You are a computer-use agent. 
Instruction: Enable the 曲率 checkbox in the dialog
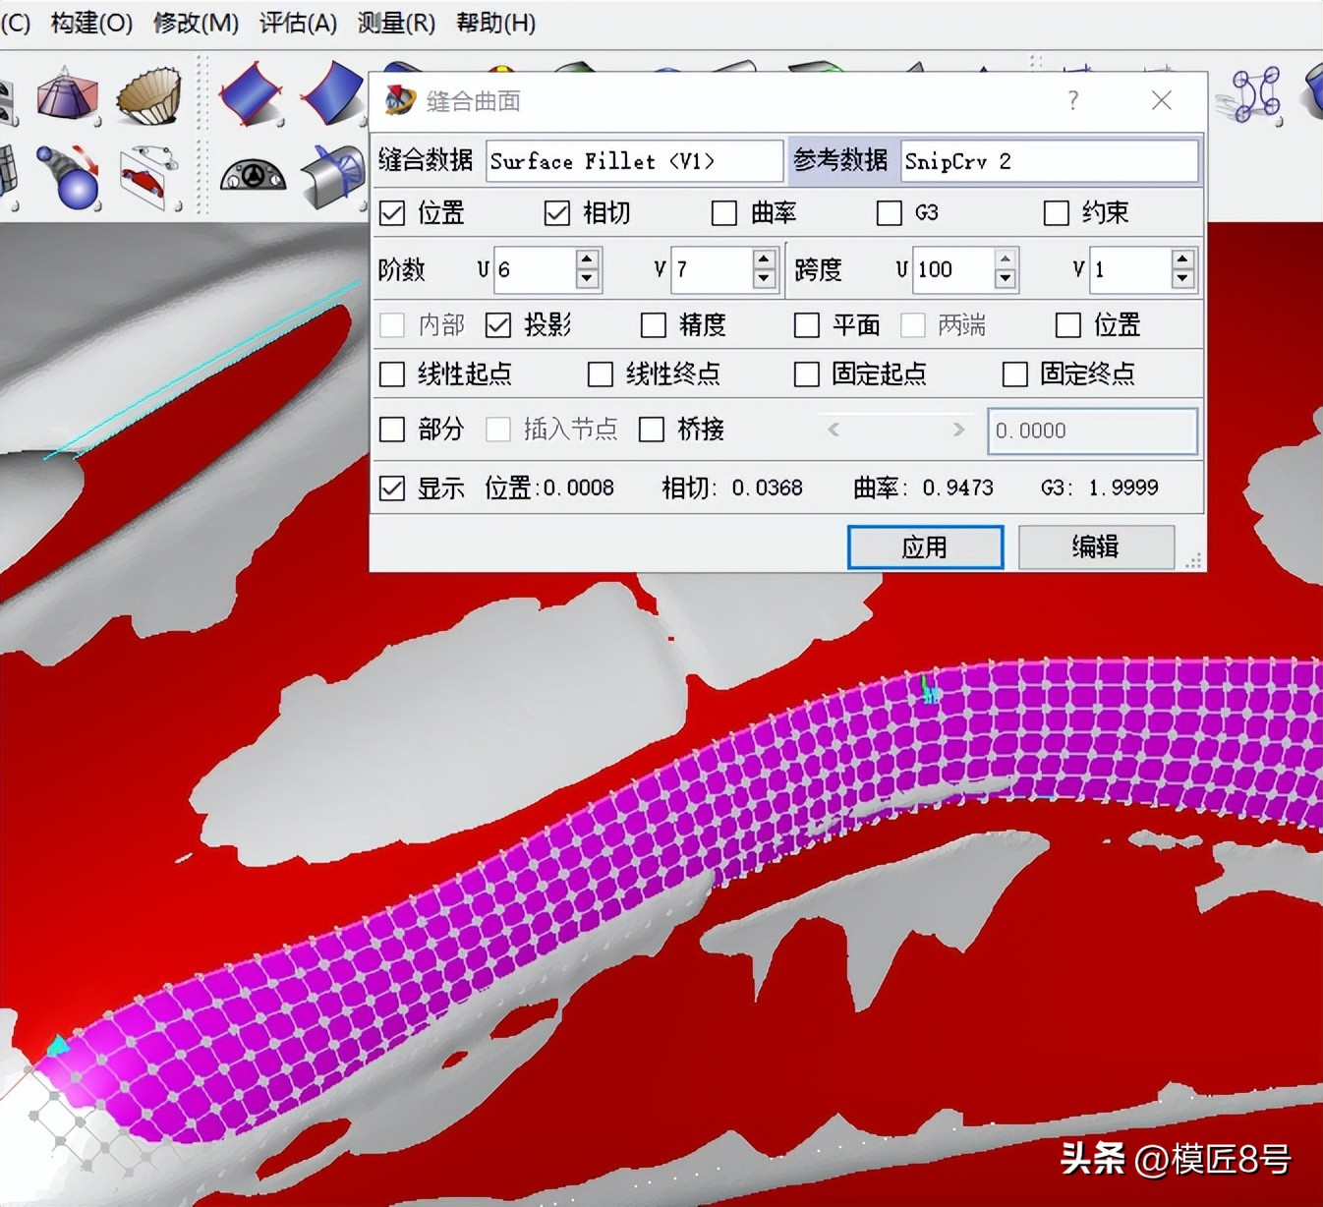tap(724, 212)
